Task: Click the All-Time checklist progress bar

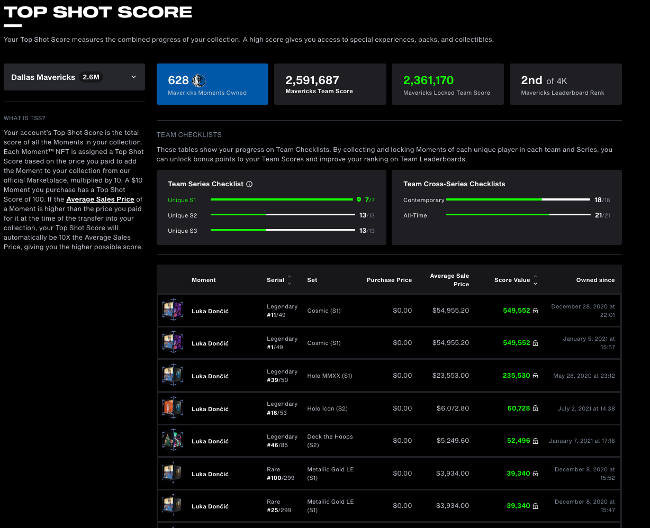Action: 518,215
